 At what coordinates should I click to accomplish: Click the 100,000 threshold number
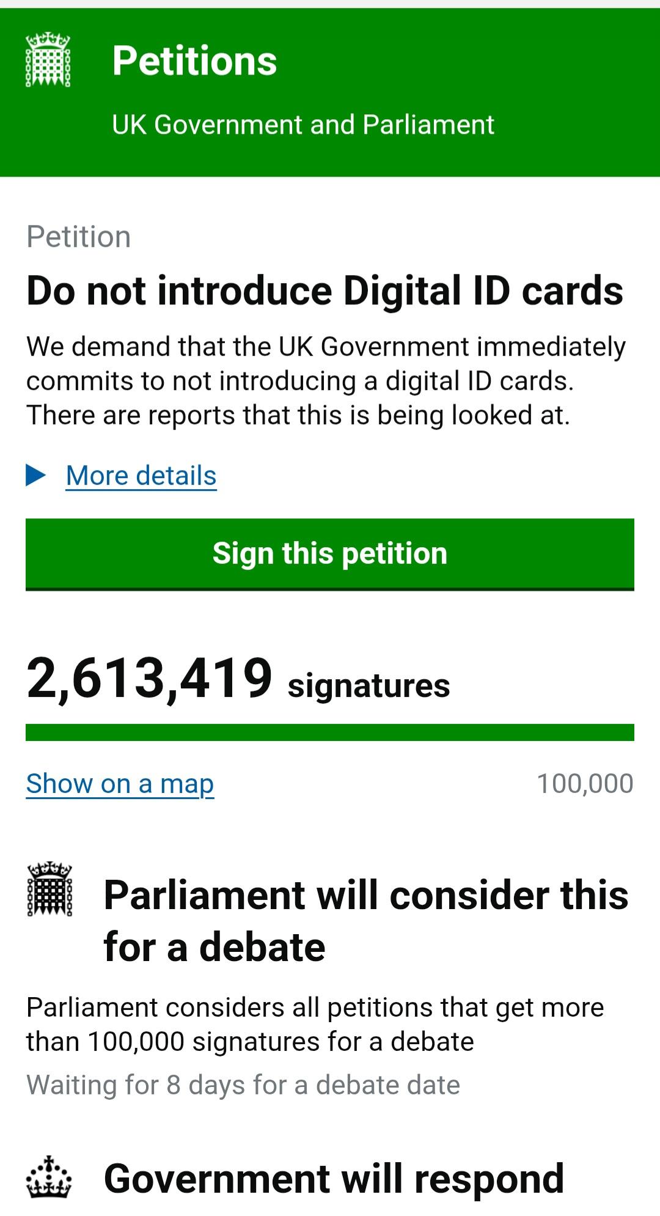tap(585, 784)
